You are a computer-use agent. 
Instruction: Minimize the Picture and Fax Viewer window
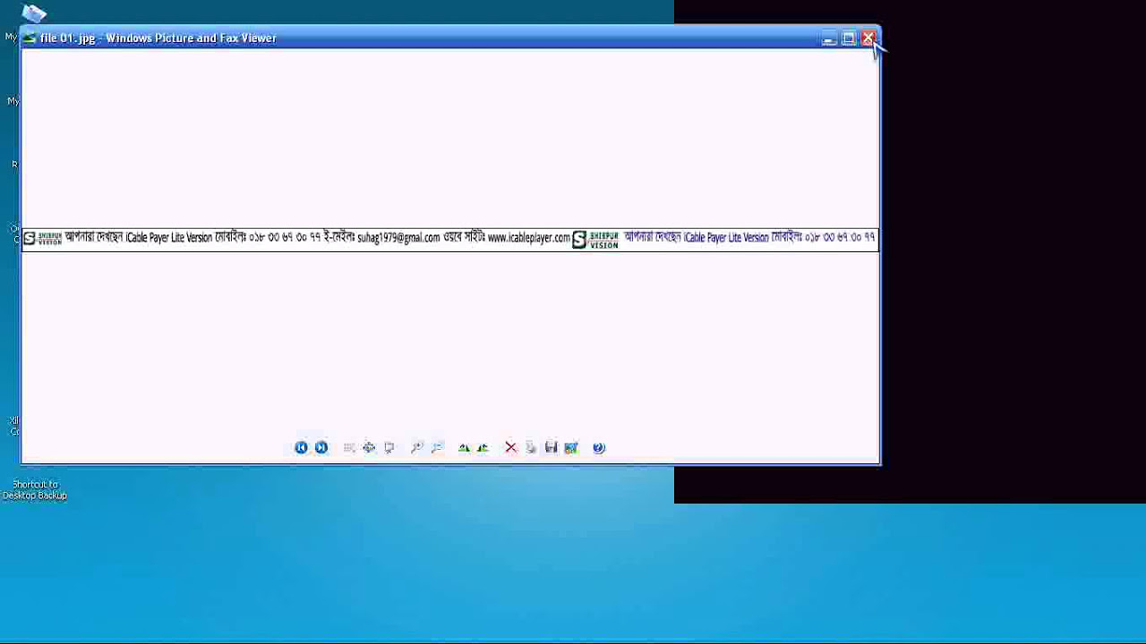(x=828, y=38)
